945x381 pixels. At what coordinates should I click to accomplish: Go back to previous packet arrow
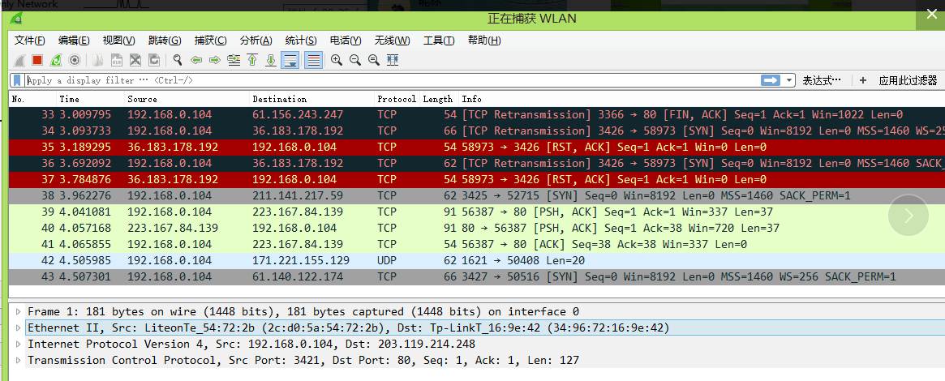pos(195,60)
